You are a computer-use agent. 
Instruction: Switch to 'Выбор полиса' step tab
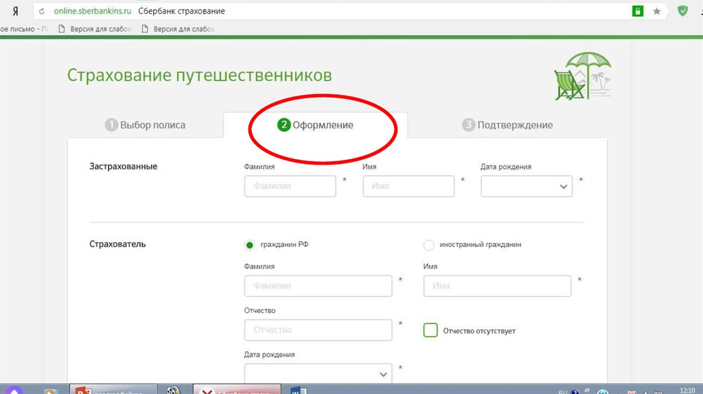coord(145,125)
